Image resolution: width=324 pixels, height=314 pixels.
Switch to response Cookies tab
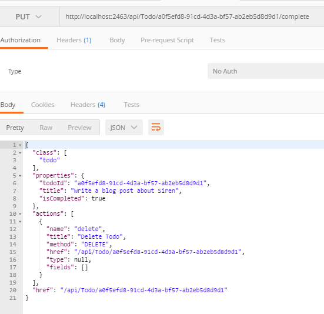click(43, 105)
